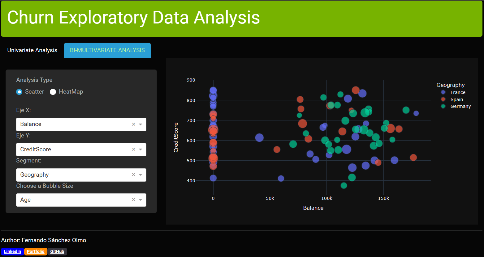Click the France bubble at the far right past 175k
The image size is (484, 257).
click(x=416, y=113)
